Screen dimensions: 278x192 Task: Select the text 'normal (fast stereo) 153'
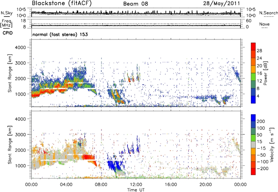[60, 34]
